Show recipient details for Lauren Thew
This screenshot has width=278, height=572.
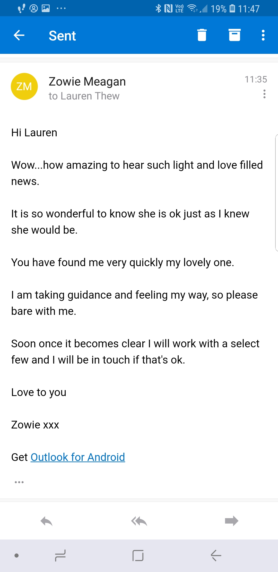[x=84, y=96]
